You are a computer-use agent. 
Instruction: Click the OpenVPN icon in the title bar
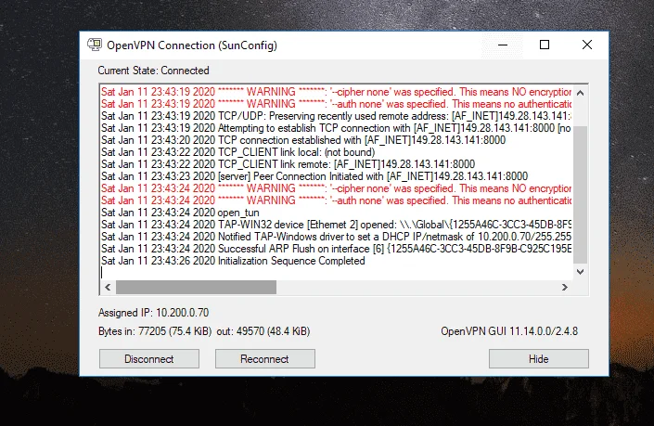pyautogui.click(x=95, y=45)
